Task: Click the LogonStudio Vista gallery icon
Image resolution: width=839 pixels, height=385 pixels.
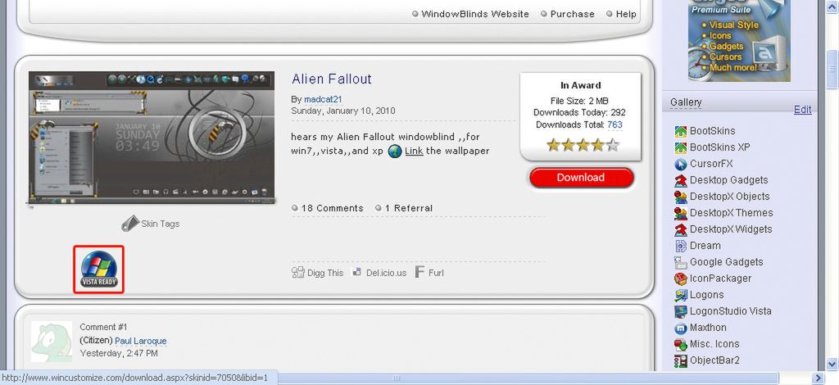Action: [681, 311]
